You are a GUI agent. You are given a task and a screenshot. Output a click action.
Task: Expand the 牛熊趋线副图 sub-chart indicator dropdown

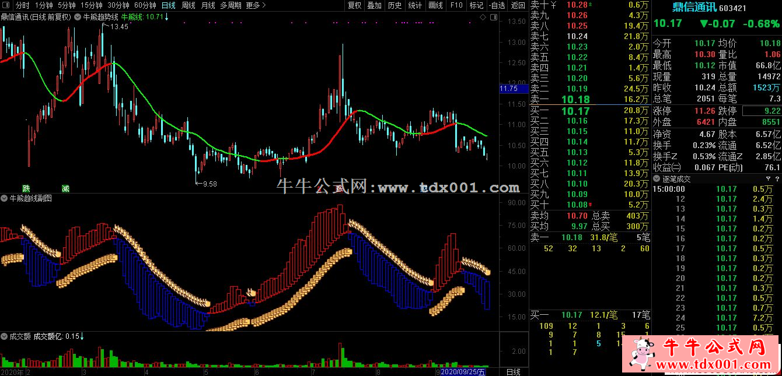click(4, 198)
